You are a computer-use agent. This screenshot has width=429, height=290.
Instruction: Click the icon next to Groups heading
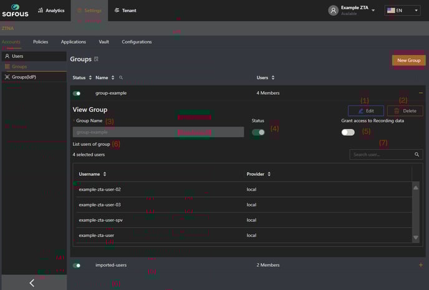[96, 59]
